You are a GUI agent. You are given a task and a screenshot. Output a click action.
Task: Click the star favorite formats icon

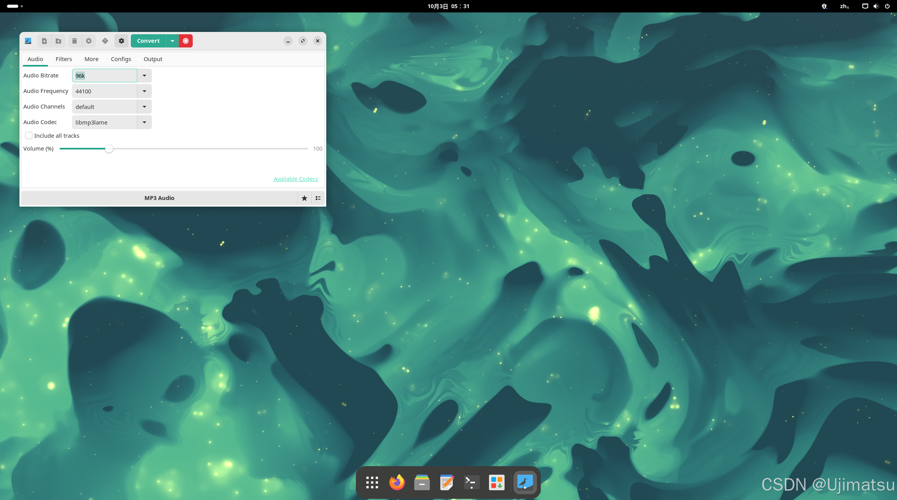coord(304,198)
